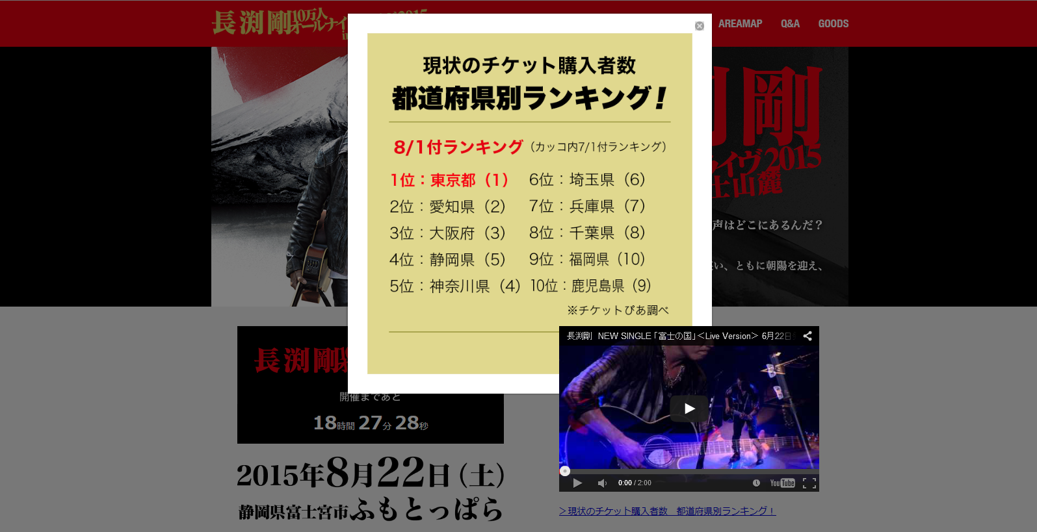Click the video title 長渕剛 NEW SINGLE
This screenshot has width=1037, height=532.
click(679, 336)
